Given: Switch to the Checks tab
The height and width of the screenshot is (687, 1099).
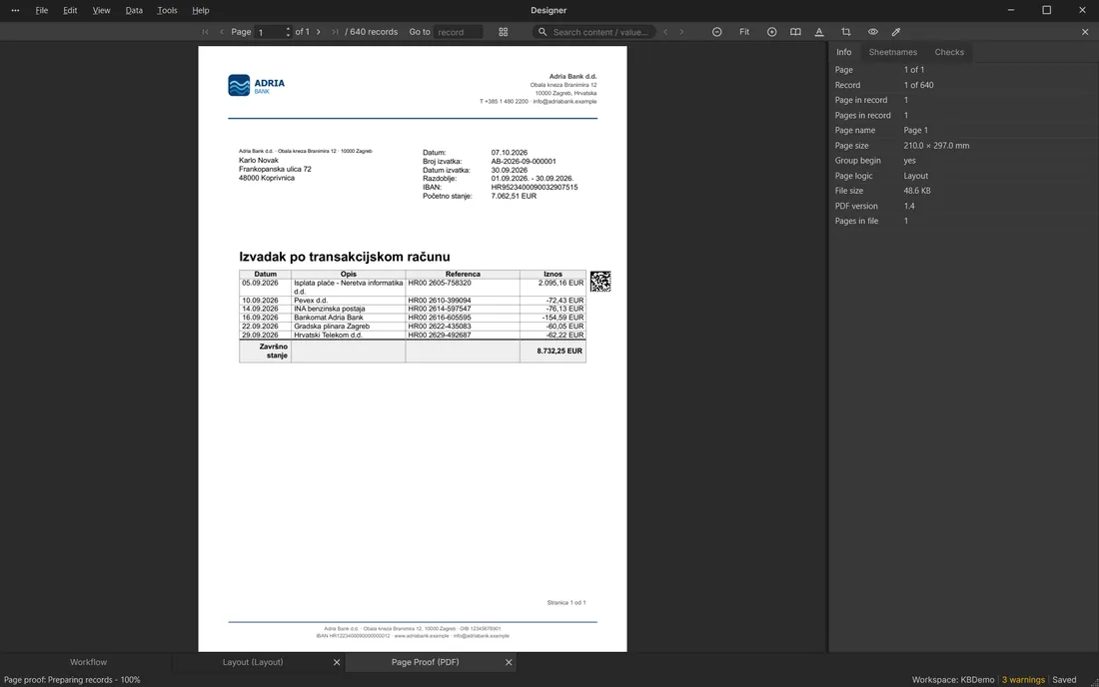Looking at the screenshot, I should [x=949, y=52].
